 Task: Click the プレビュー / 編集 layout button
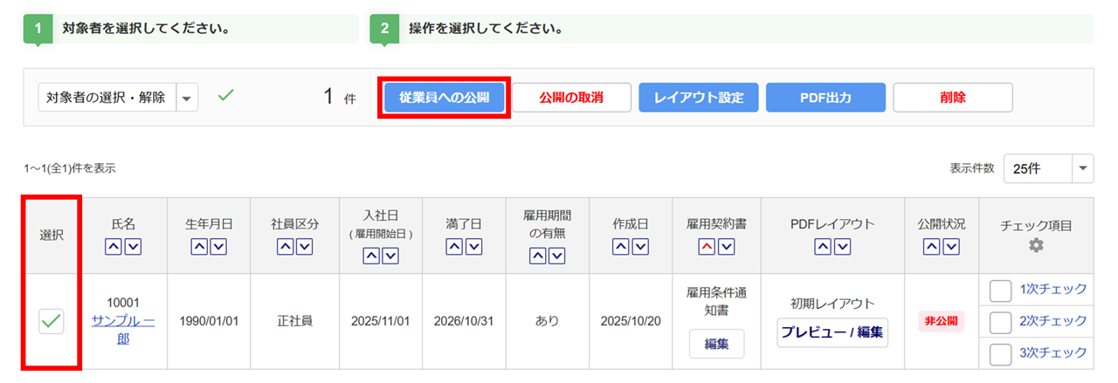832,332
